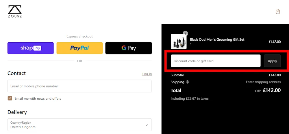
Task: Expand the Country/Region dropdown
Action: coord(80,125)
